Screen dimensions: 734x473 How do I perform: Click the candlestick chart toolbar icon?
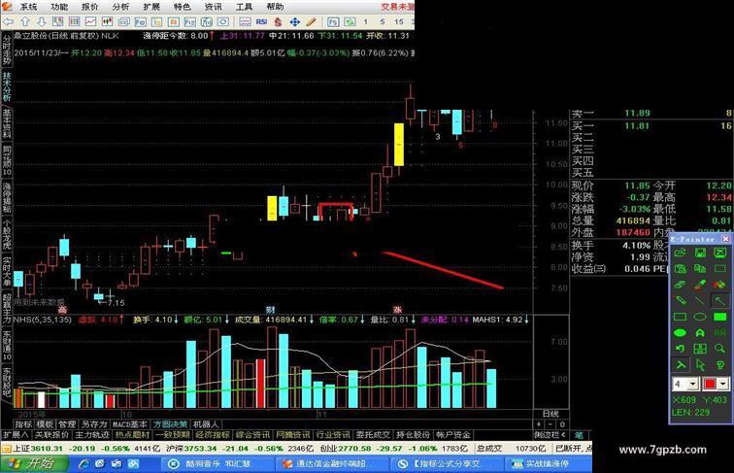pos(107,21)
